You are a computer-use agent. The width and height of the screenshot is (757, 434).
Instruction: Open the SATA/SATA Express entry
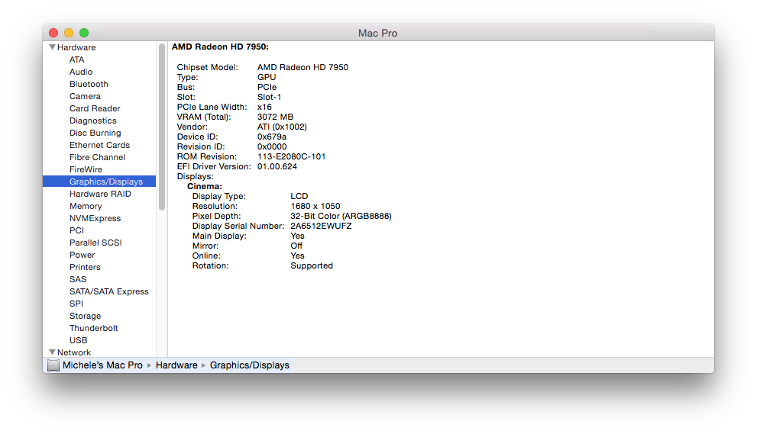pos(109,291)
